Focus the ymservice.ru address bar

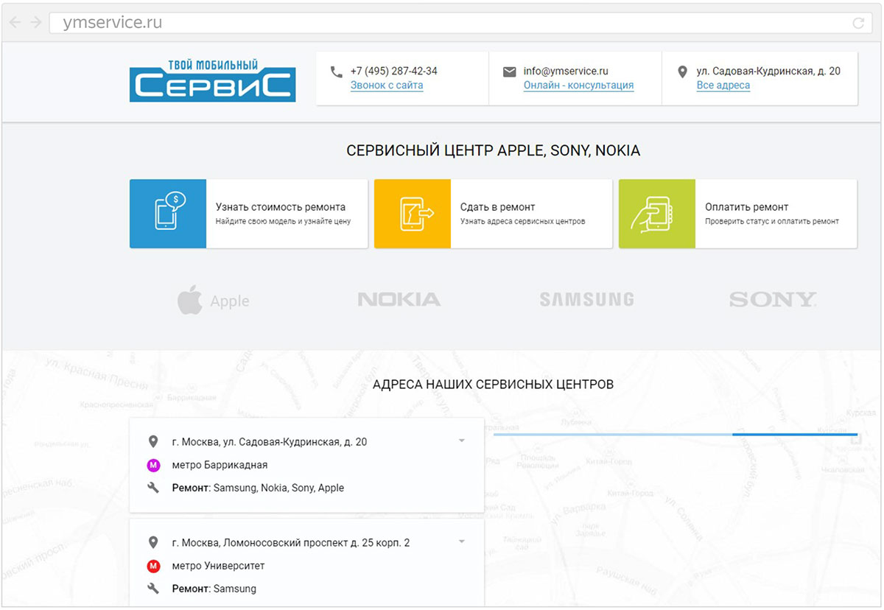[460, 23]
